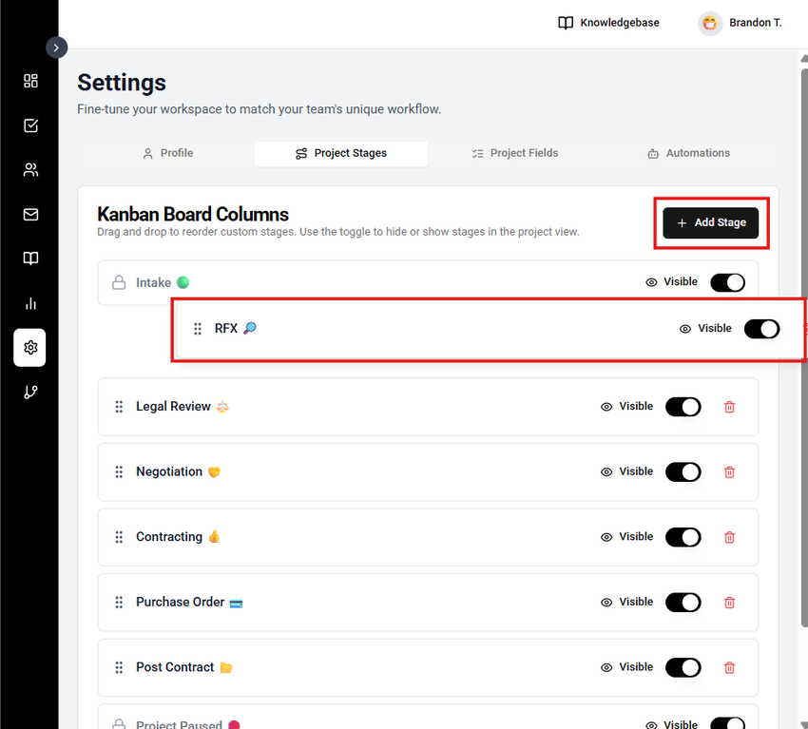Toggle visibility of the Intake stage
The width and height of the screenshot is (808, 729).
click(727, 282)
